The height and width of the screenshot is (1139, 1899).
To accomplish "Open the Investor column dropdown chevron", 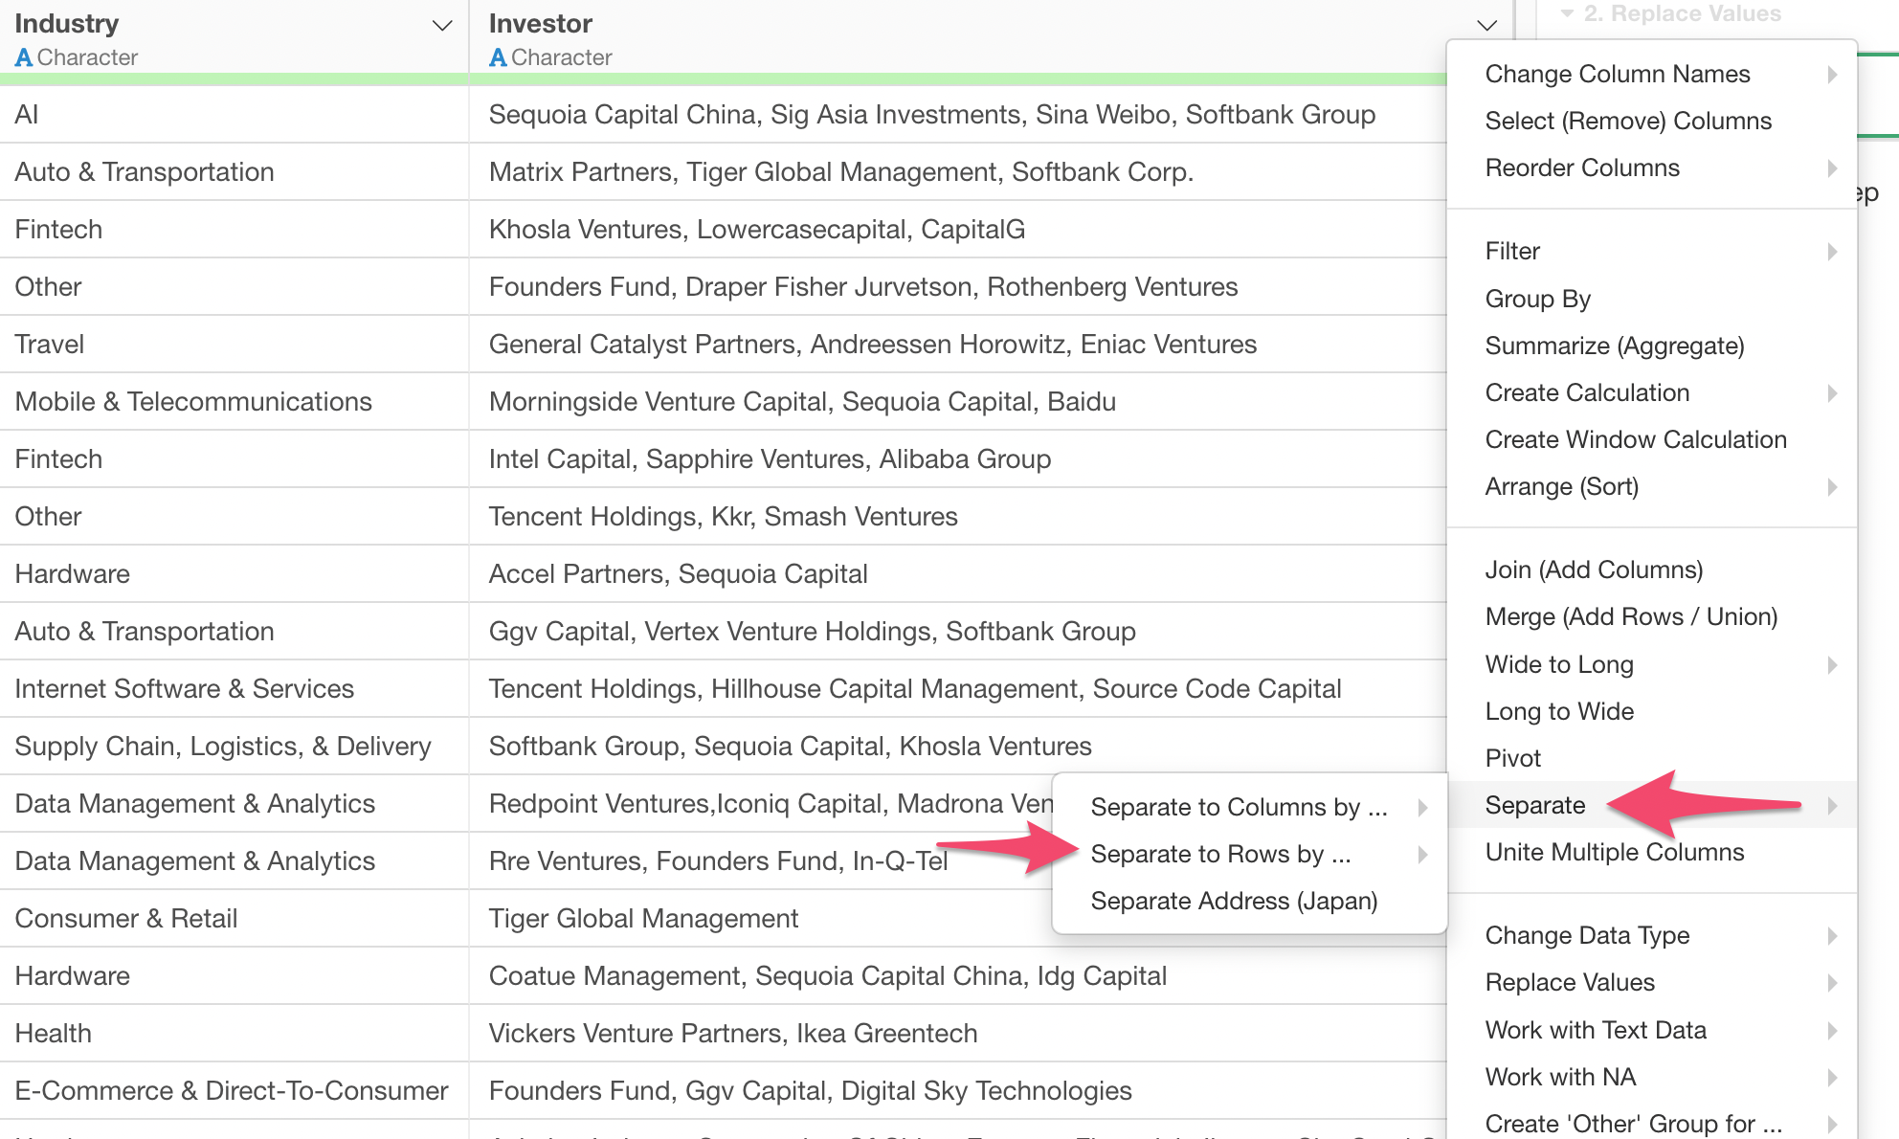I will [1486, 25].
